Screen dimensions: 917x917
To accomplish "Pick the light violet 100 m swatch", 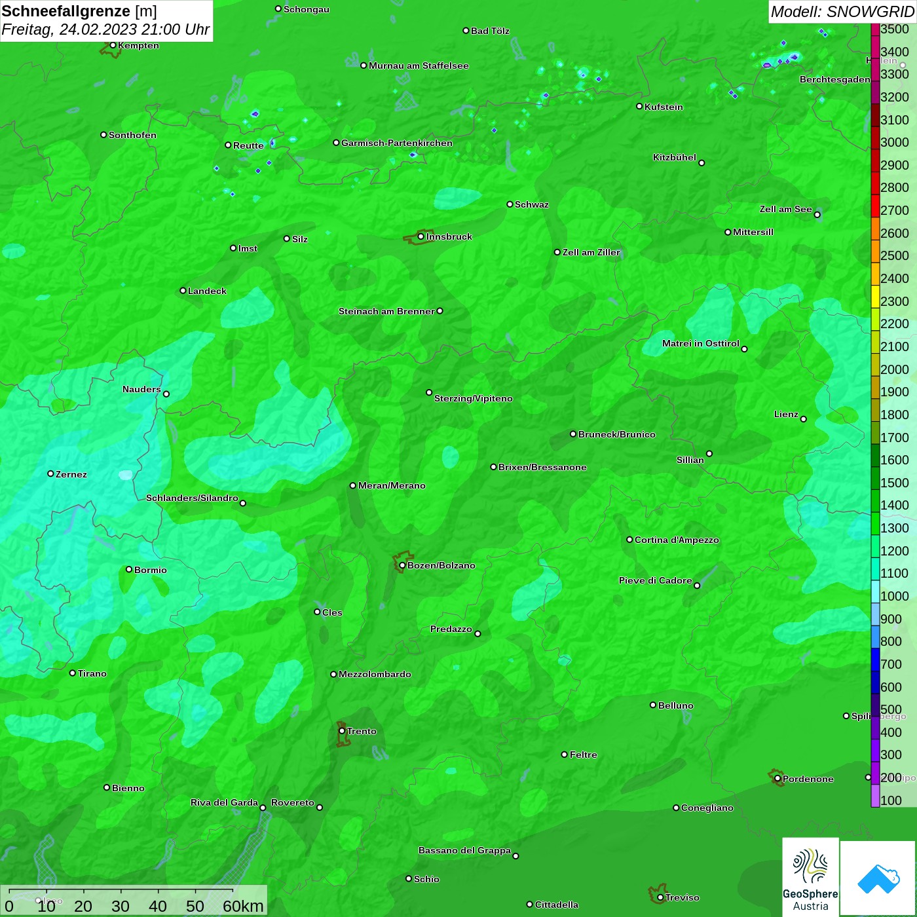I will tap(875, 796).
